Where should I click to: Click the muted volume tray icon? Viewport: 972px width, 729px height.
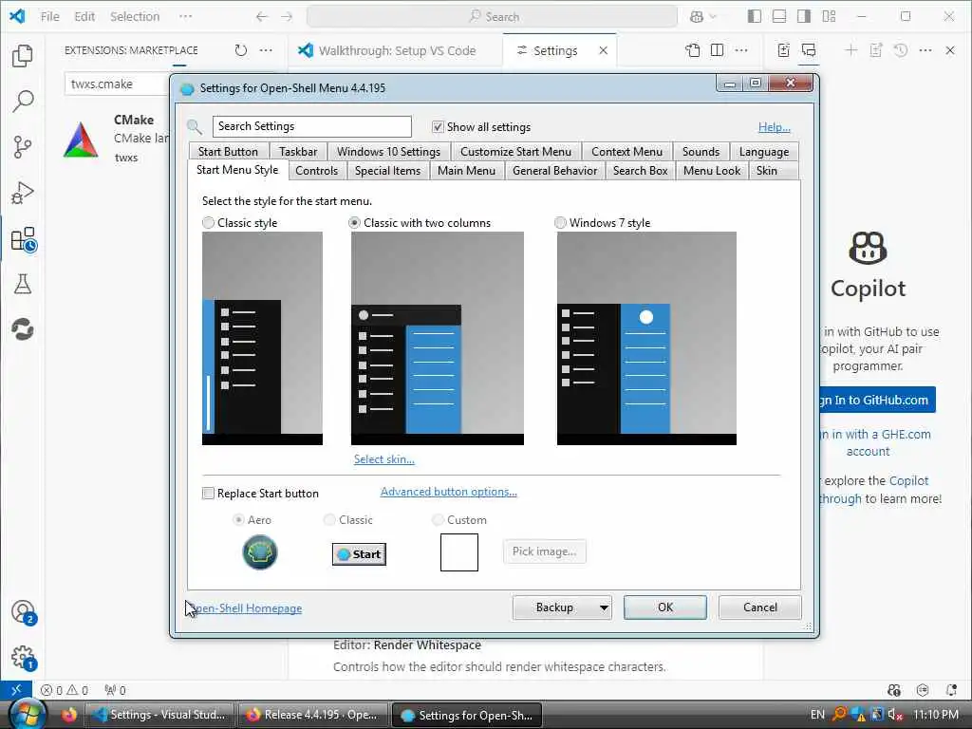[x=894, y=715]
